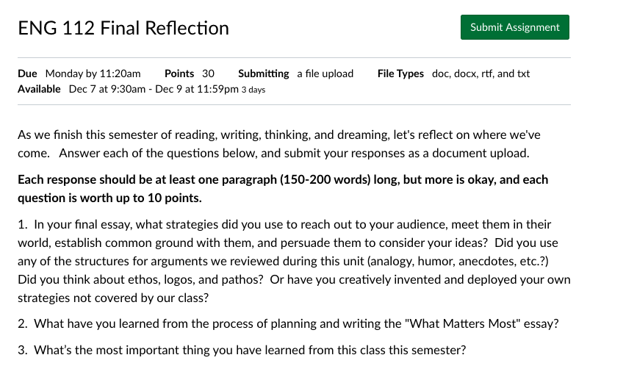Click the File Types label
Screen dimensions: 637x391
point(400,73)
